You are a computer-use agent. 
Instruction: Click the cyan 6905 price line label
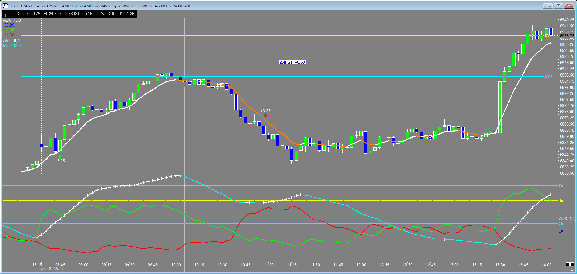coord(549,77)
